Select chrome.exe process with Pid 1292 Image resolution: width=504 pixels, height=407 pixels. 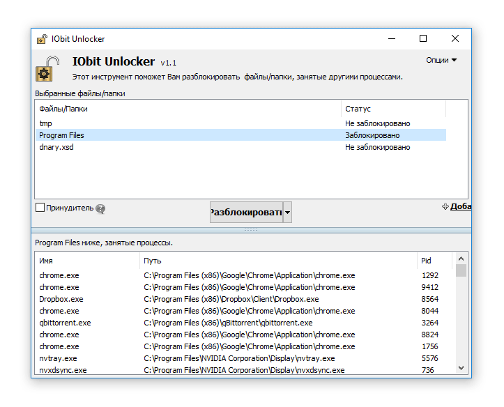(245, 275)
